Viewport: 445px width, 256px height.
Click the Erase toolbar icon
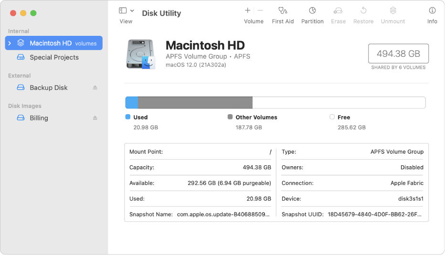pyautogui.click(x=338, y=11)
